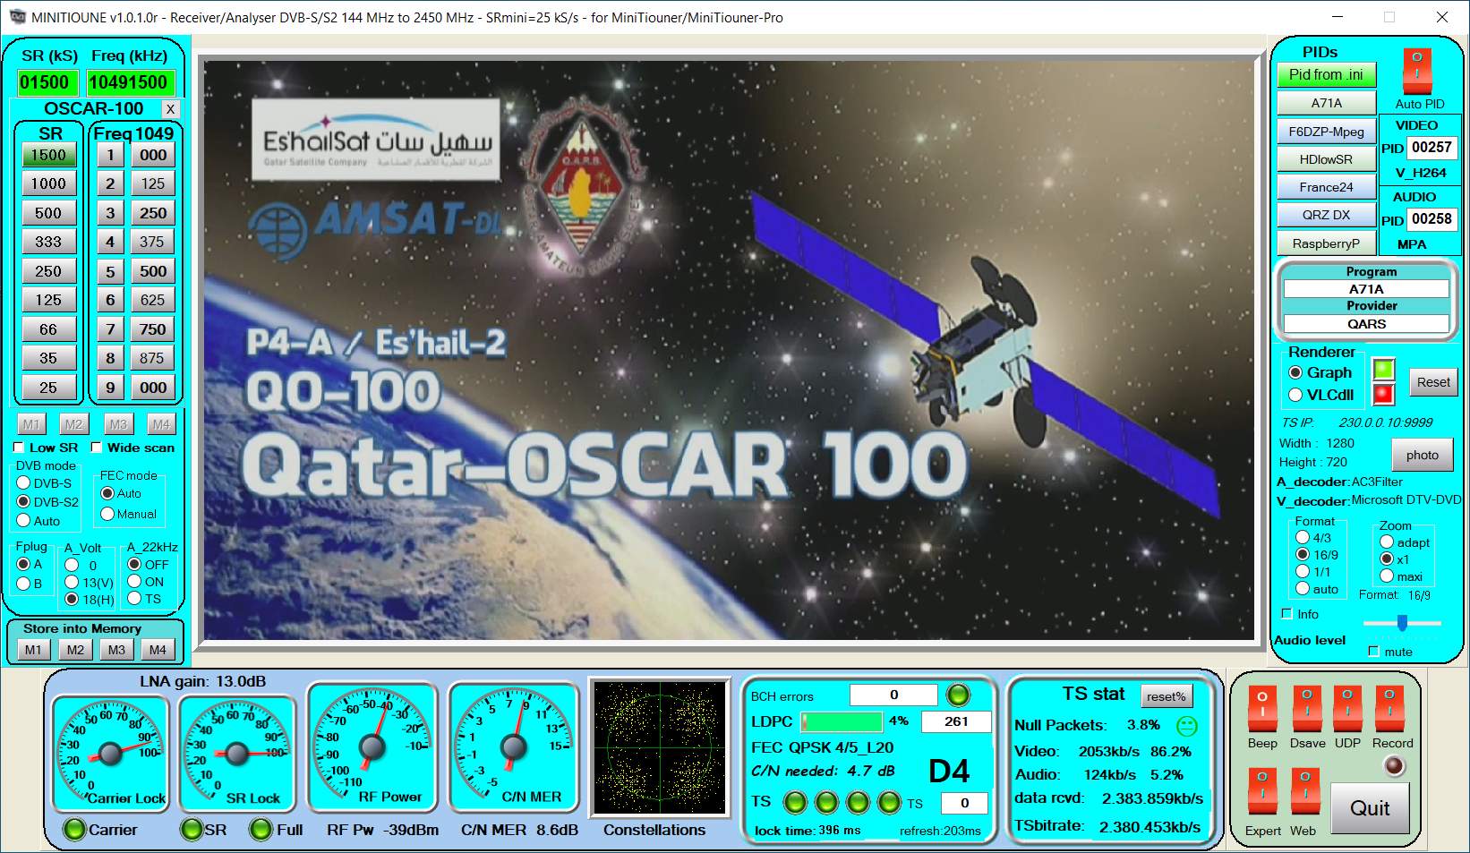The width and height of the screenshot is (1470, 853).
Task: Select Fplug B radio button
Action: pos(24,584)
